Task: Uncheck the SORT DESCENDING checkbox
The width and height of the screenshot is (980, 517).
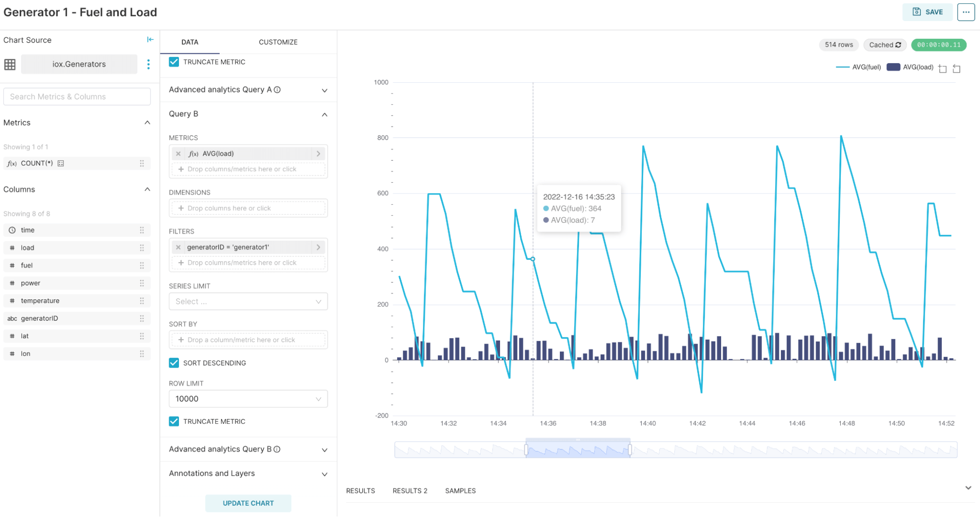Action: (174, 363)
